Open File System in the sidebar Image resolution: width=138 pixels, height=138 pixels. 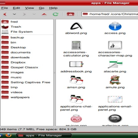pos(27,32)
